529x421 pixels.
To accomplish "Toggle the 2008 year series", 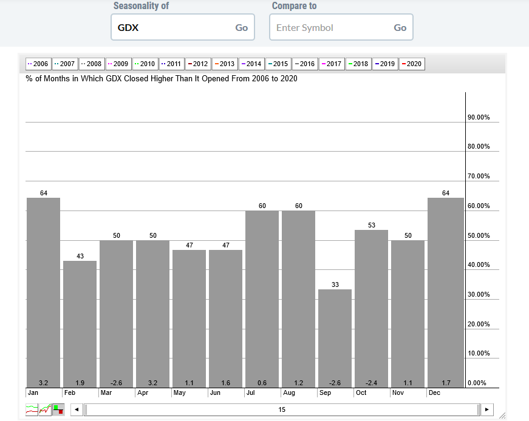I will coord(92,64).
